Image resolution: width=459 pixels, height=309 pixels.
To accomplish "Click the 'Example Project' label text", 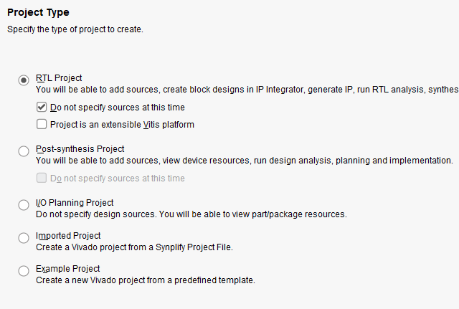I will (67, 269).
